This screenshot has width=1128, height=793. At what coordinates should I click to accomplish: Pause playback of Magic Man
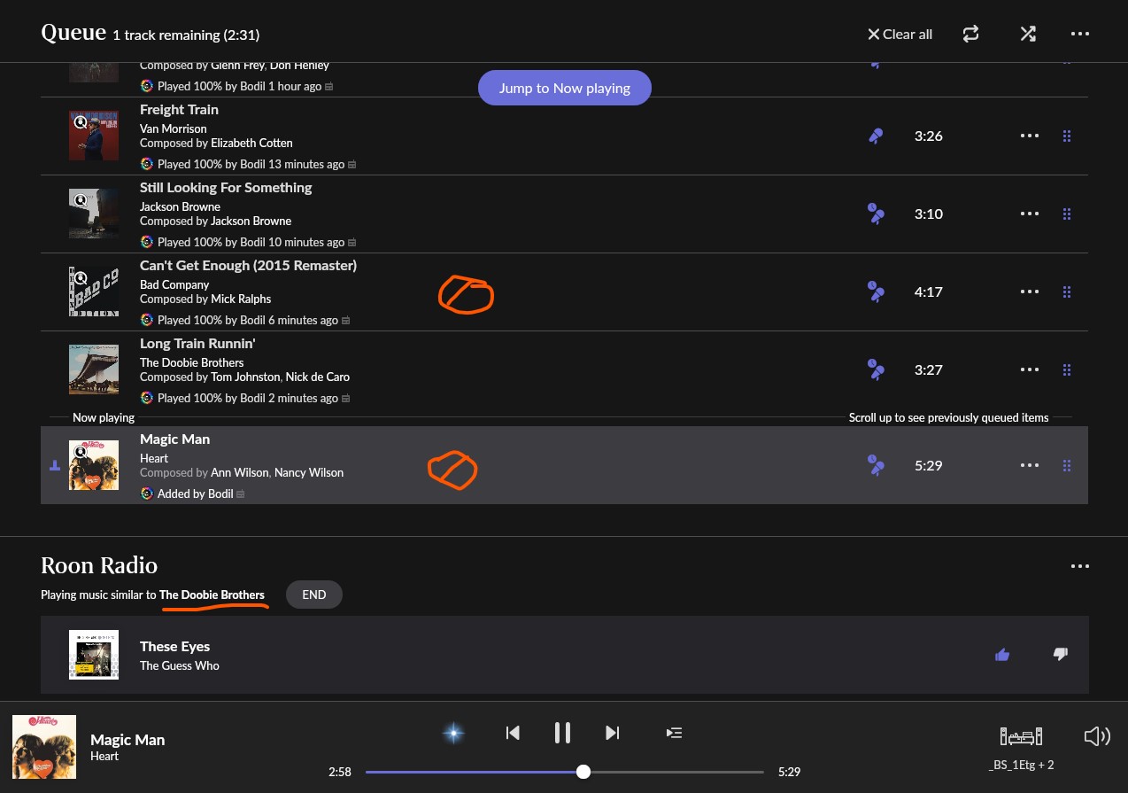tap(562, 733)
